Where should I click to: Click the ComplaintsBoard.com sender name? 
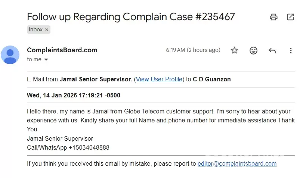(x=62, y=50)
